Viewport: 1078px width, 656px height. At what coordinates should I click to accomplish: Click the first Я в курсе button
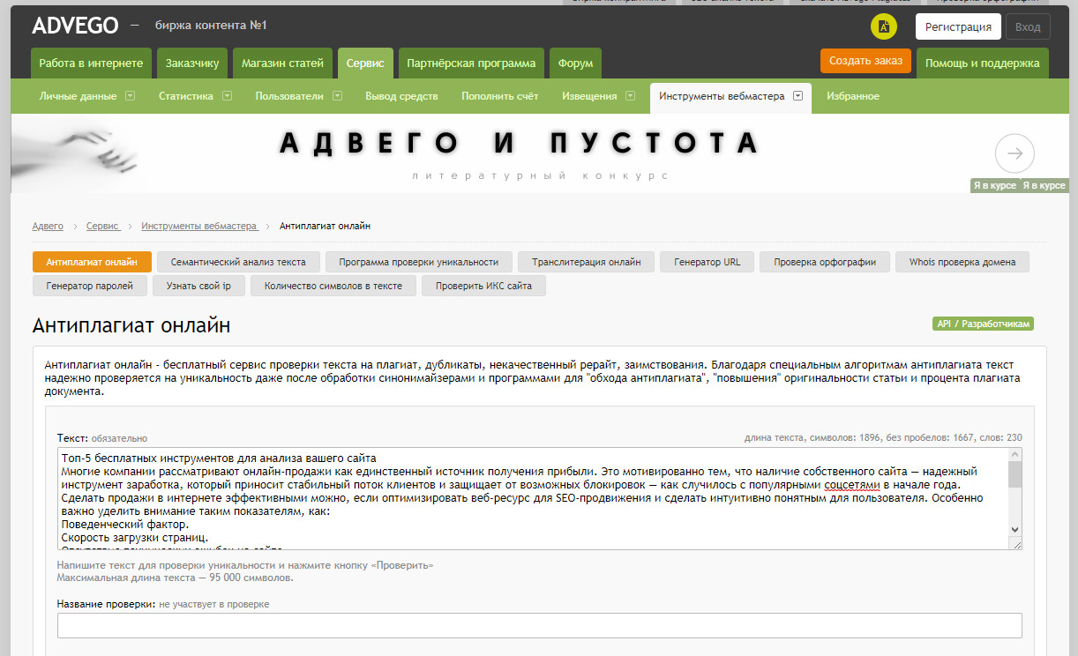pyautogui.click(x=994, y=185)
